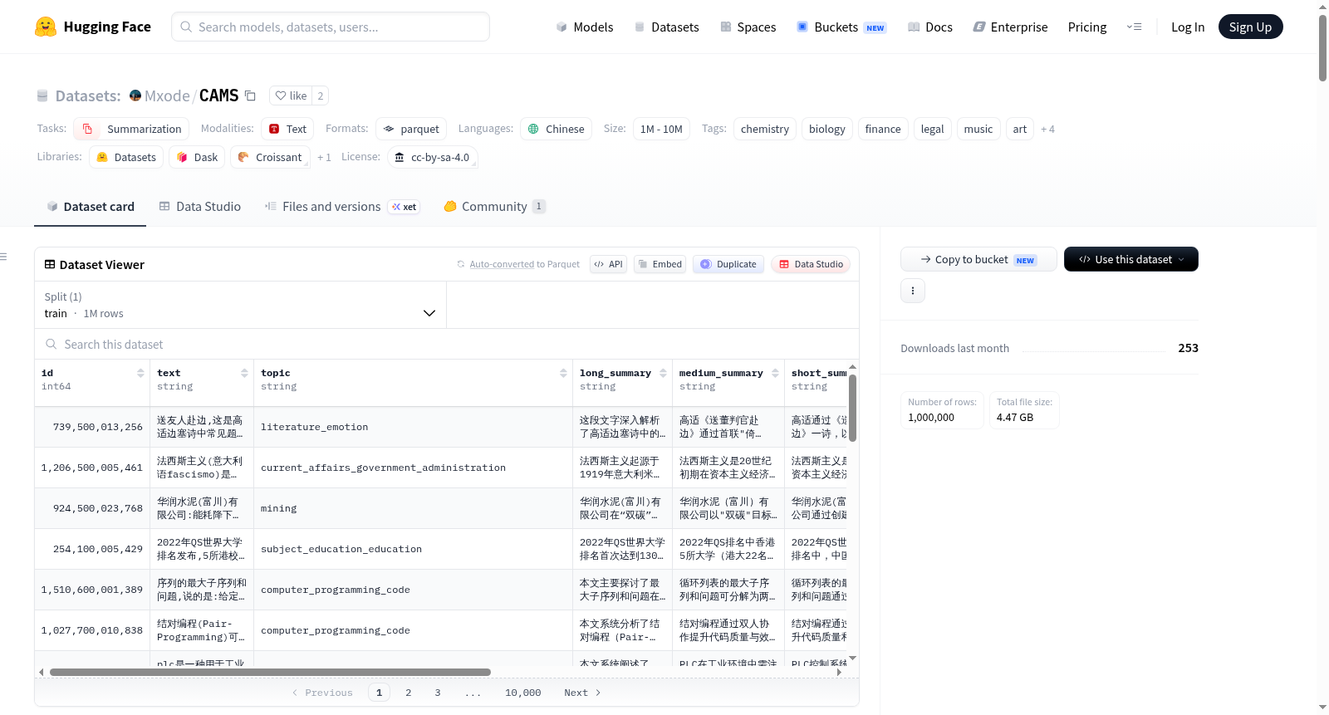
Task: Go to Datasets in top navigation
Action: point(666,27)
